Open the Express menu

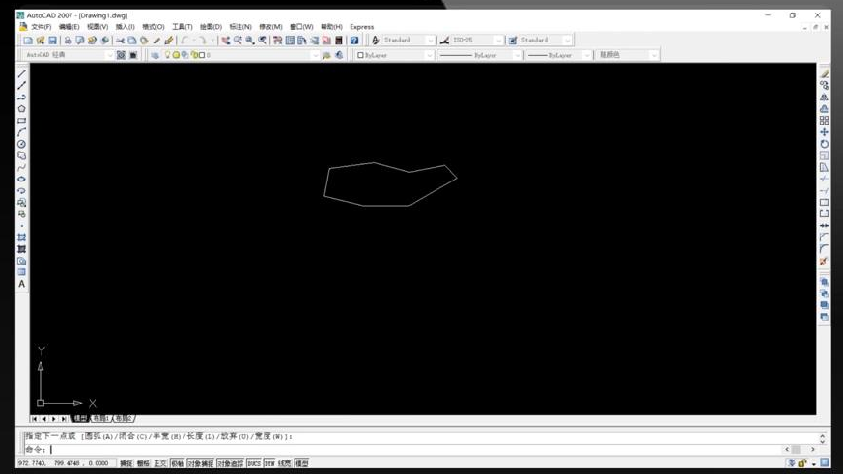point(362,27)
